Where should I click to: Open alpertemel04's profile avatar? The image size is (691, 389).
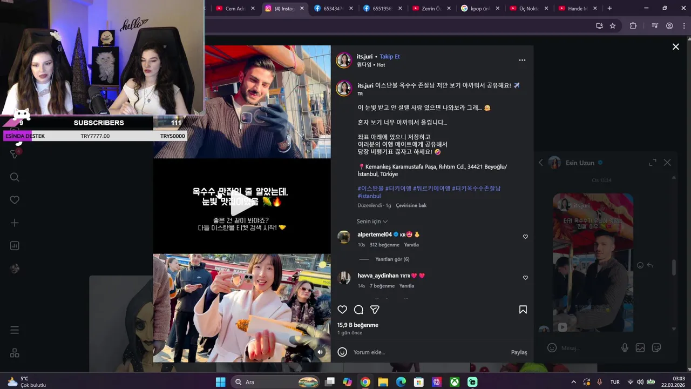click(x=344, y=237)
